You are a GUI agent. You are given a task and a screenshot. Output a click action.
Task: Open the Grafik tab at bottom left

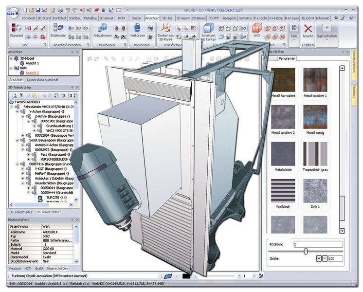click(39, 268)
